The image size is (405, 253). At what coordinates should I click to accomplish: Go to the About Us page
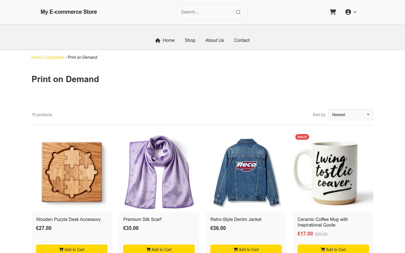(215, 40)
